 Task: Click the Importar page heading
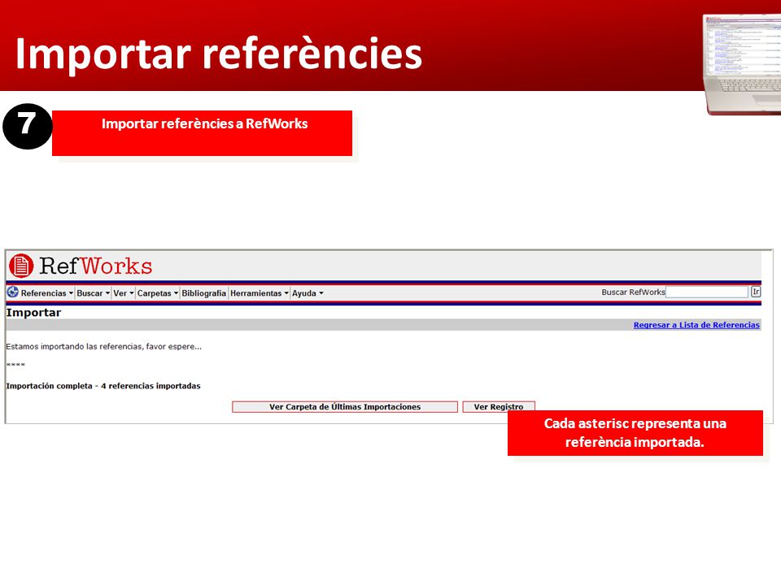pos(33,312)
